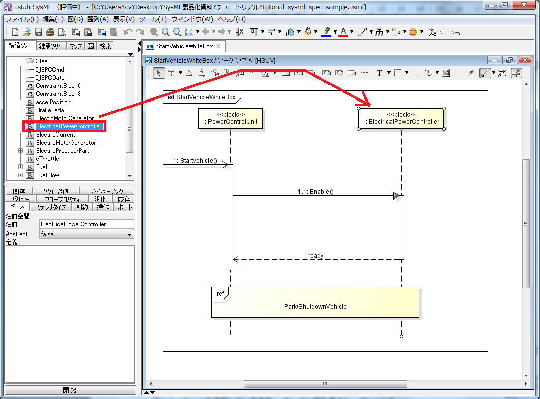Screen dimensions: 540x399
Task: Select the straight line drawing tool
Action: pyautogui.click(x=415, y=73)
